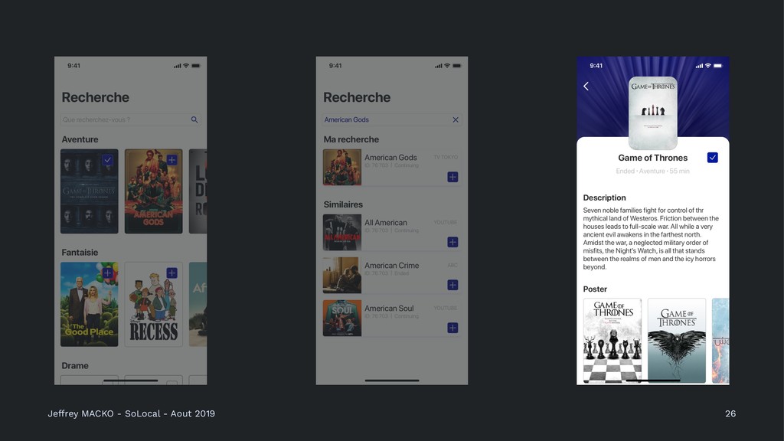Click the All American title text

[386, 223]
